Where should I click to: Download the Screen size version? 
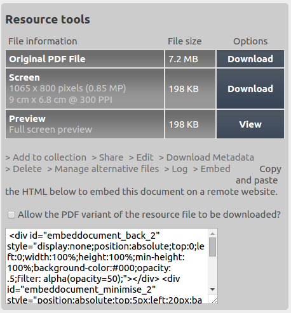(x=250, y=89)
